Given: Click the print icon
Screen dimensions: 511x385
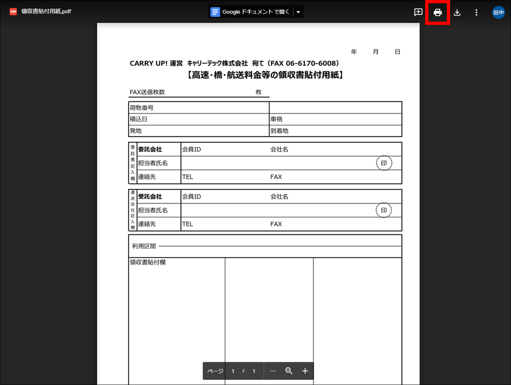Looking at the screenshot, I should (x=437, y=12).
